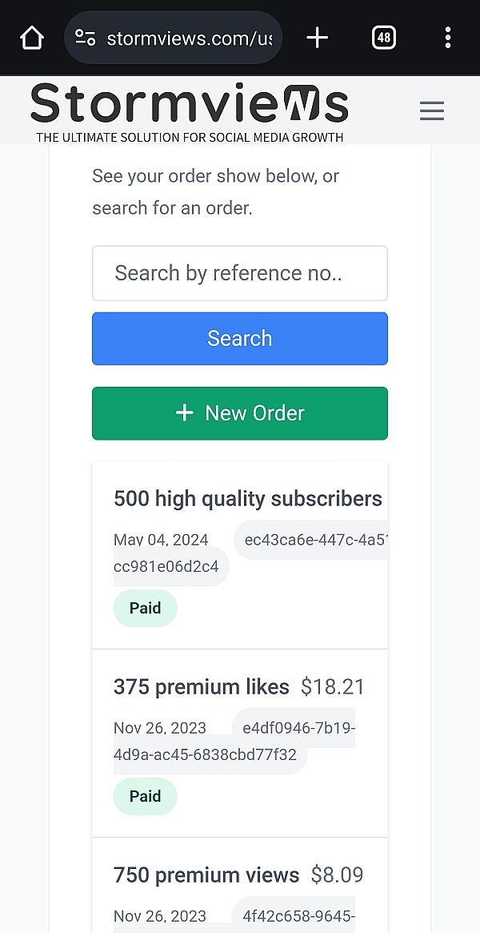This screenshot has height=933, width=480.
Task: Open the 500 high quality subscribers order
Action: pyautogui.click(x=248, y=499)
